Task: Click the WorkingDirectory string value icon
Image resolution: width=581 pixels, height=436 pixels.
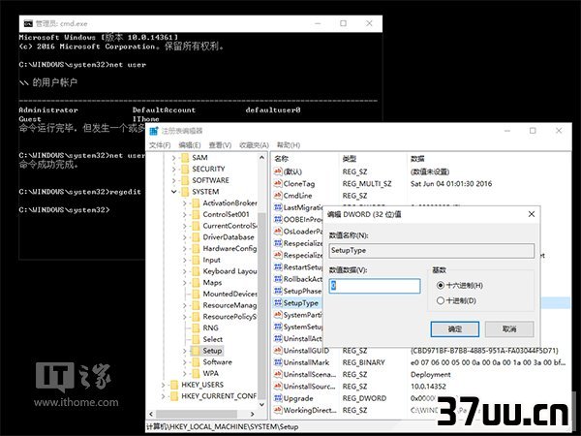Action: tap(278, 410)
